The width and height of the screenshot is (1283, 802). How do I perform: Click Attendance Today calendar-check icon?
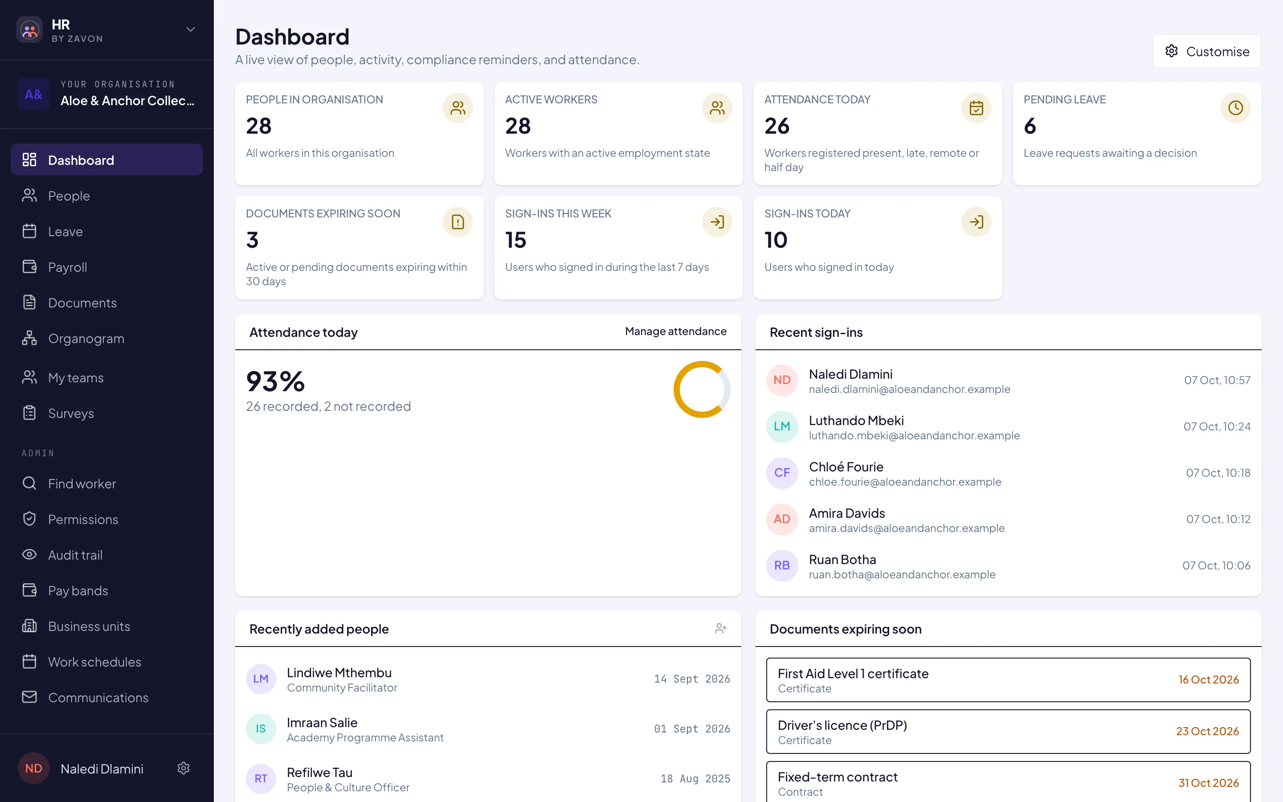pos(976,108)
